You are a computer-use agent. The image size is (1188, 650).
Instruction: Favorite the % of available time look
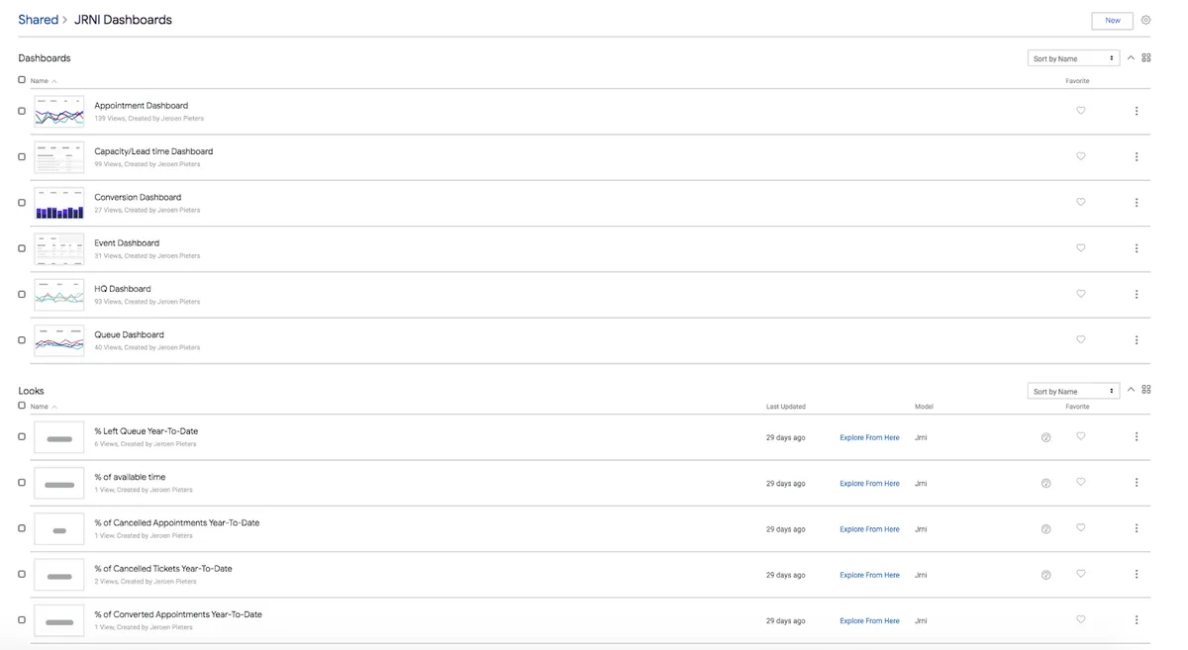pos(1080,483)
